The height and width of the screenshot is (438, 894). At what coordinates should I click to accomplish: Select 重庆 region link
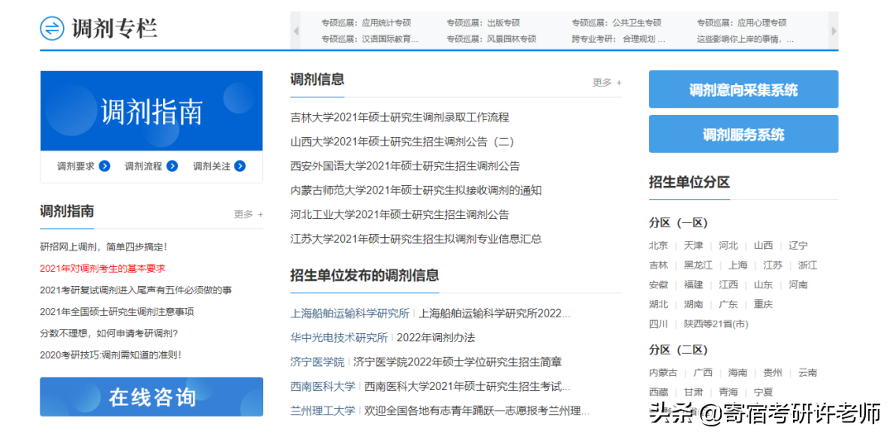pos(763,304)
